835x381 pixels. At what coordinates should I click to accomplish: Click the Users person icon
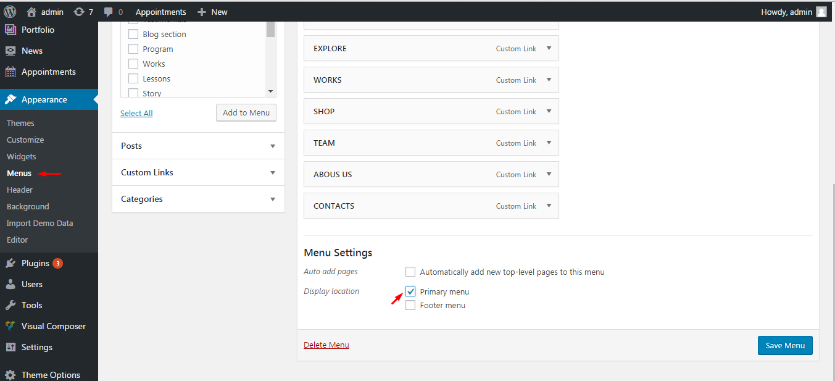10,284
